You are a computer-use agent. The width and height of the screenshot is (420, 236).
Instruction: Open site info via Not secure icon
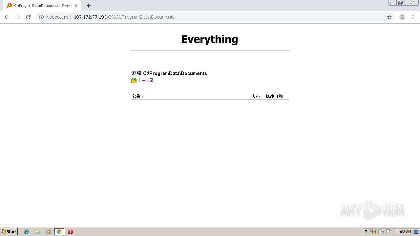point(41,17)
